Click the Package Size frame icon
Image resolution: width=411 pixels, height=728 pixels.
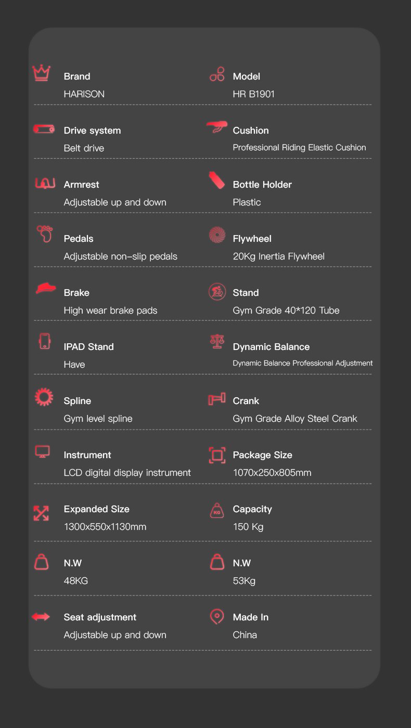point(217,456)
